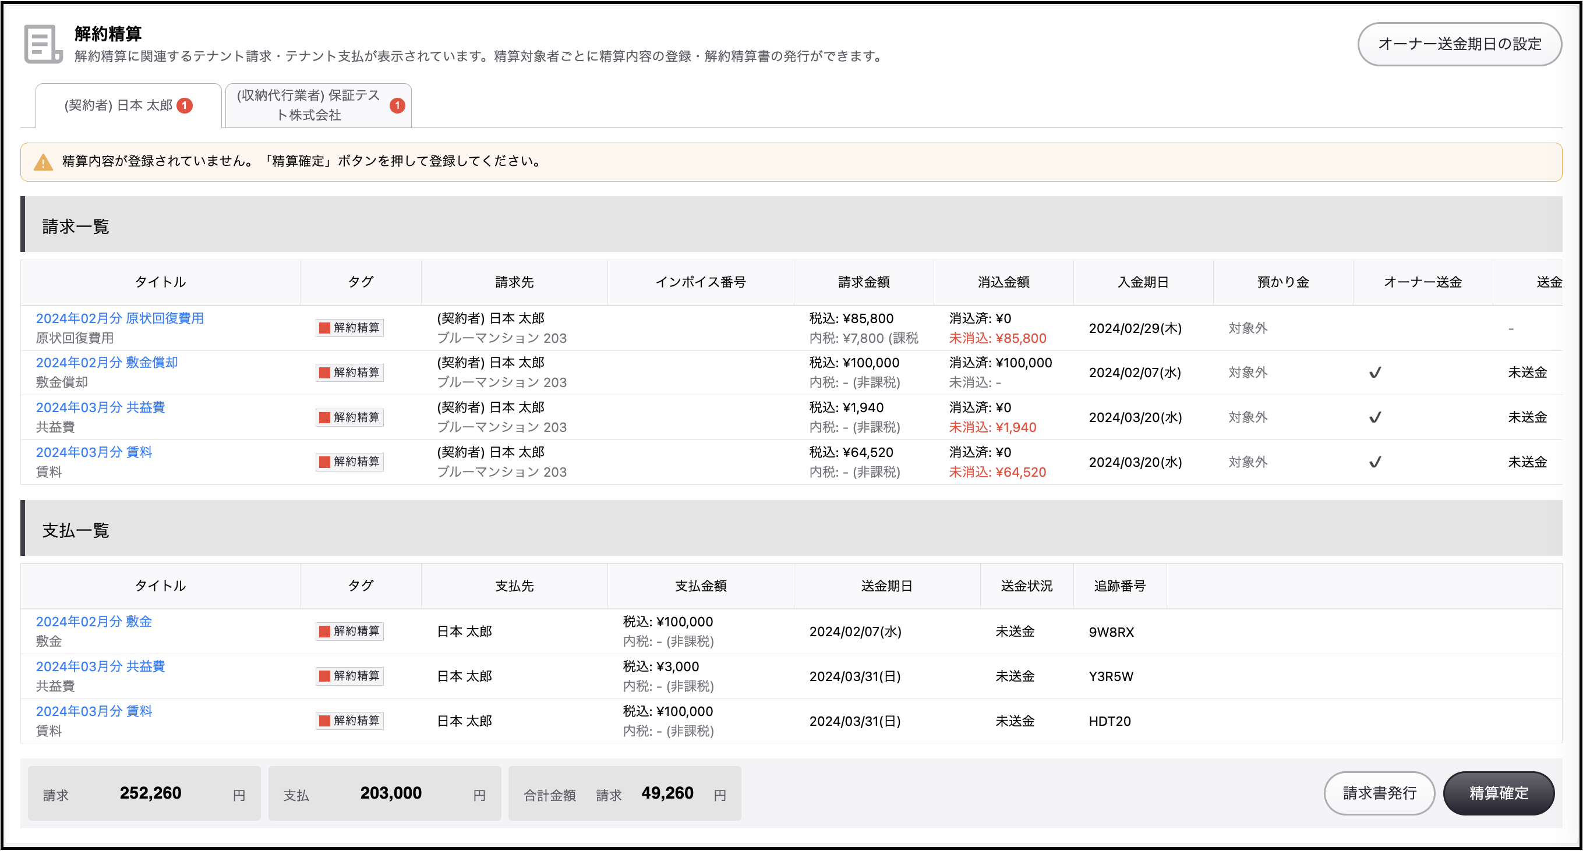Click tracking number 9W8RX
This screenshot has width=1583, height=851.
(x=1111, y=632)
